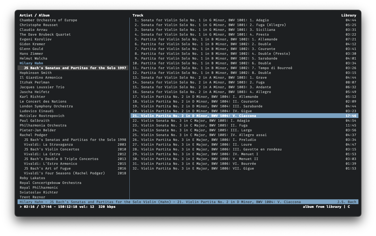This screenshot has height=236, width=376.
Task: Select track 11, Tempo di Bourreé
Action: (244, 68)
